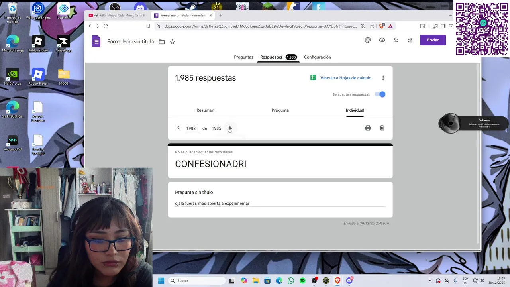Delete the current response with the trash icon

click(x=382, y=128)
